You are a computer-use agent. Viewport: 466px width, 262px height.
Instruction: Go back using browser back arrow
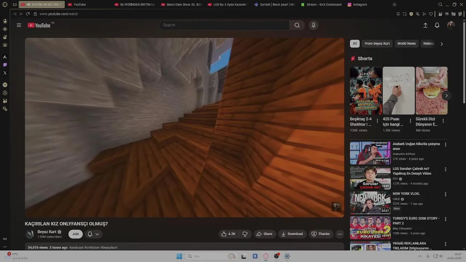click(15, 14)
